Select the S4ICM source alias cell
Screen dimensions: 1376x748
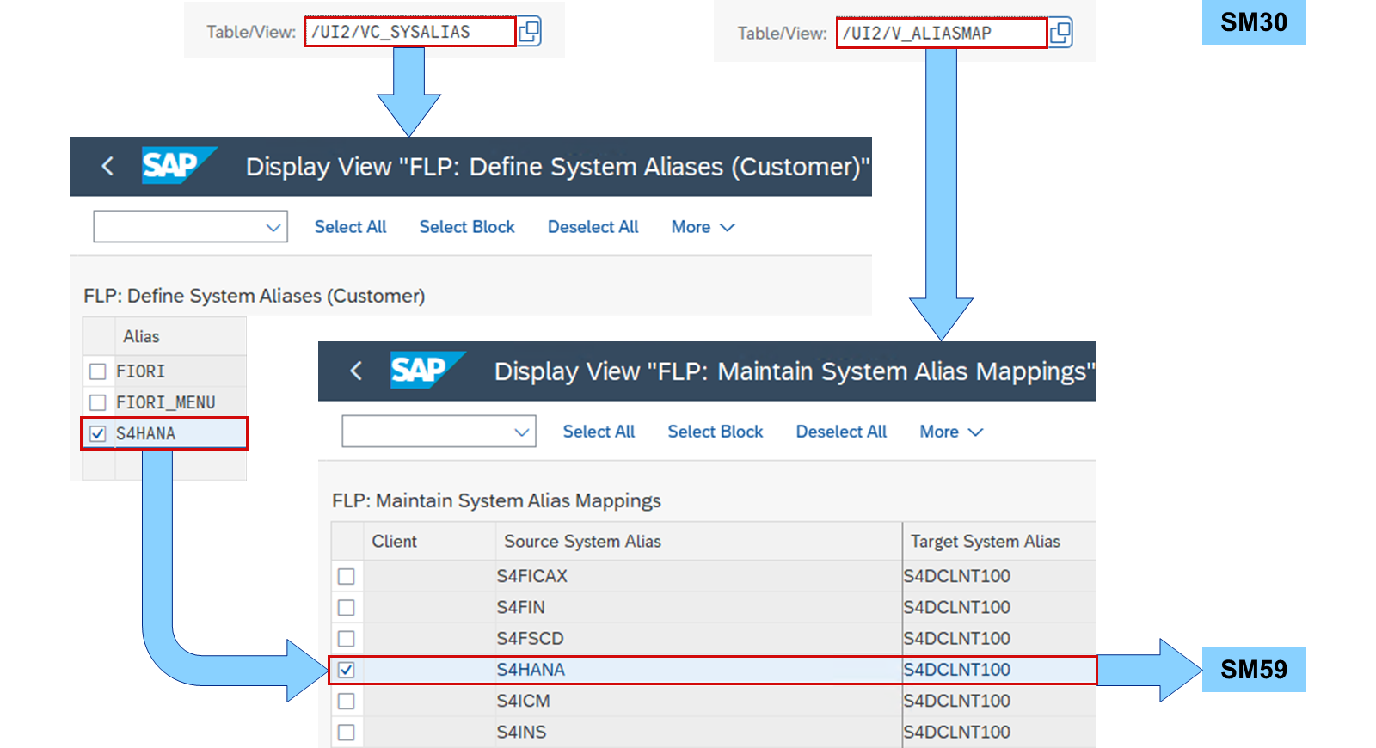click(x=698, y=701)
